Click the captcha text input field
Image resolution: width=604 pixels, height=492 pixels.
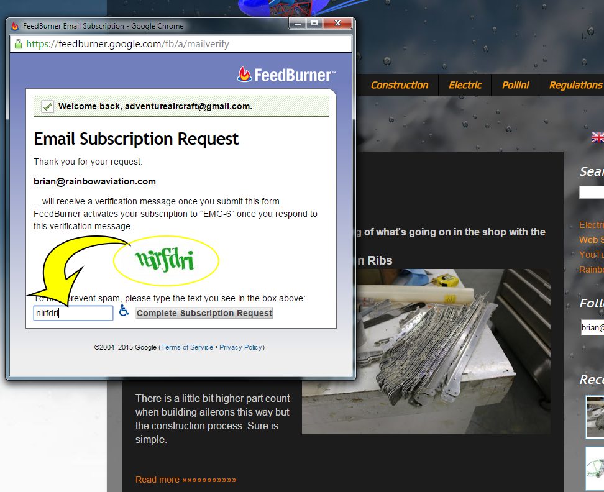(x=73, y=313)
